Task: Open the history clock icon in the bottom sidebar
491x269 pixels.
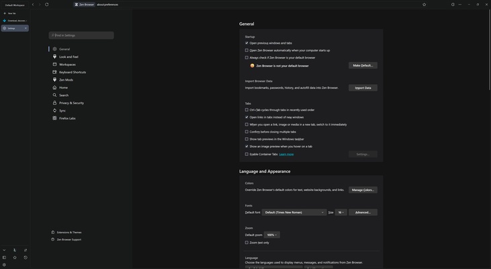Action: (x=26, y=258)
